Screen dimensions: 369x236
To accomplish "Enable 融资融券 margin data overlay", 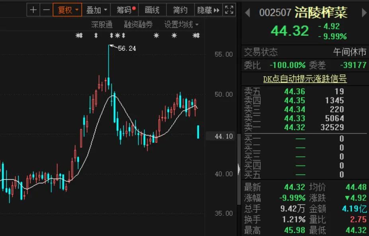I will 138,24.
